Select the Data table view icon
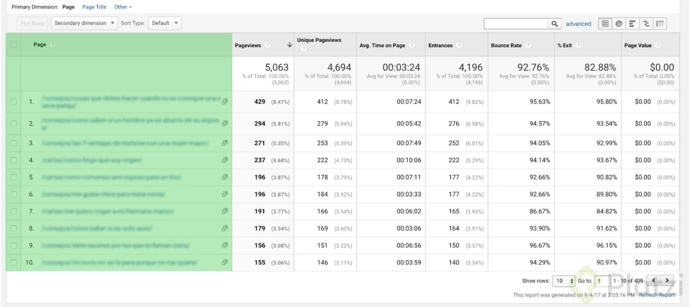 pos(605,23)
